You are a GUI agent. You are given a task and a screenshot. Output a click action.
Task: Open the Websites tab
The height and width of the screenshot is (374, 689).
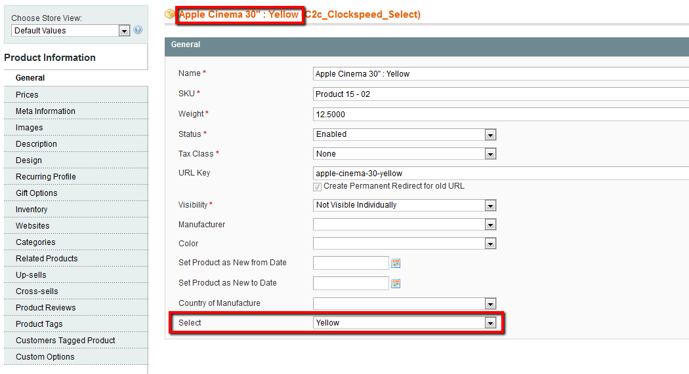pyautogui.click(x=76, y=226)
